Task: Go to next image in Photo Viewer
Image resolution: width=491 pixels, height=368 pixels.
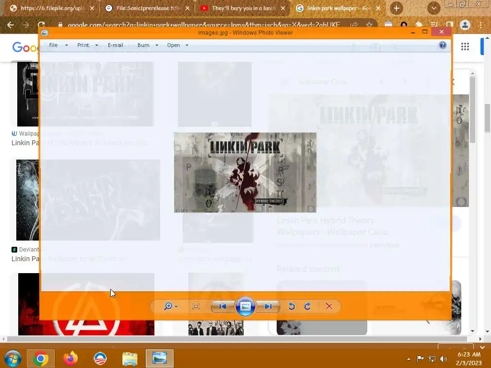Action: (x=268, y=306)
